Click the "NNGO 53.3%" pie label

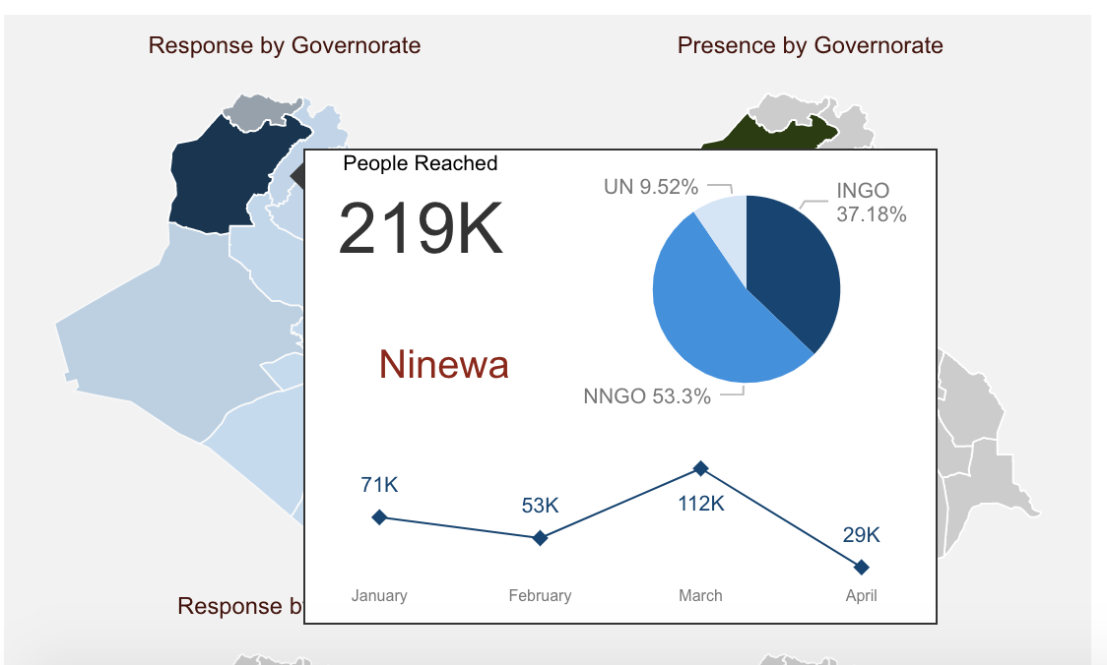(x=647, y=396)
